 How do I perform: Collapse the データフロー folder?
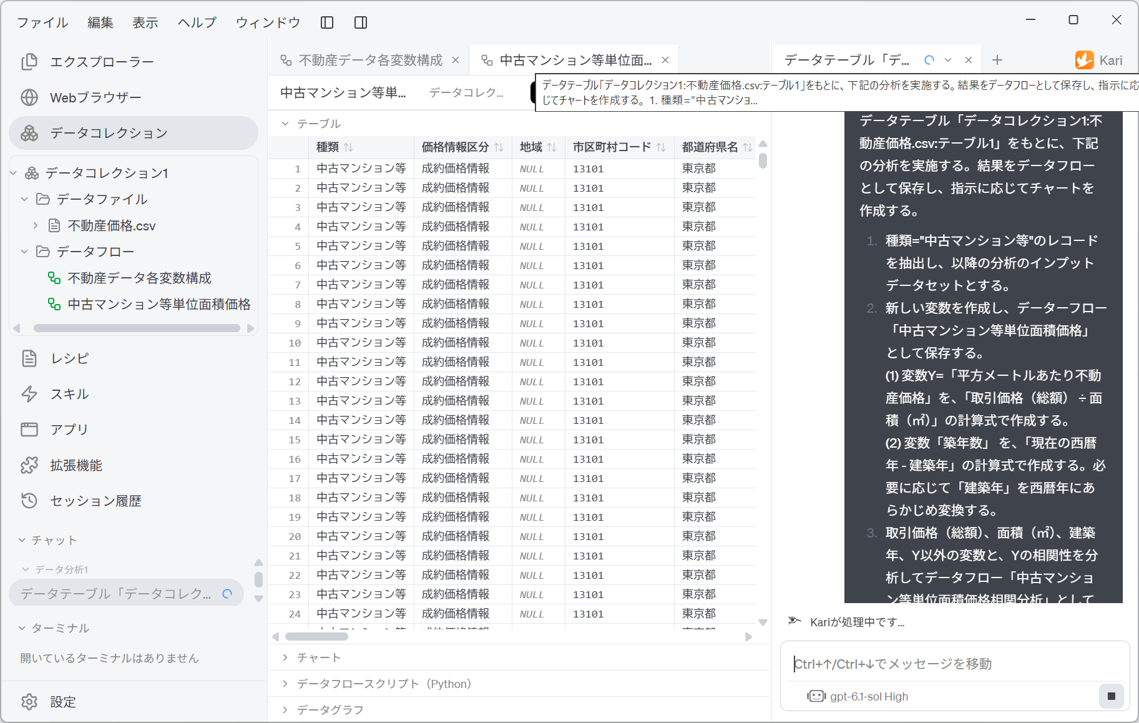tap(24, 252)
